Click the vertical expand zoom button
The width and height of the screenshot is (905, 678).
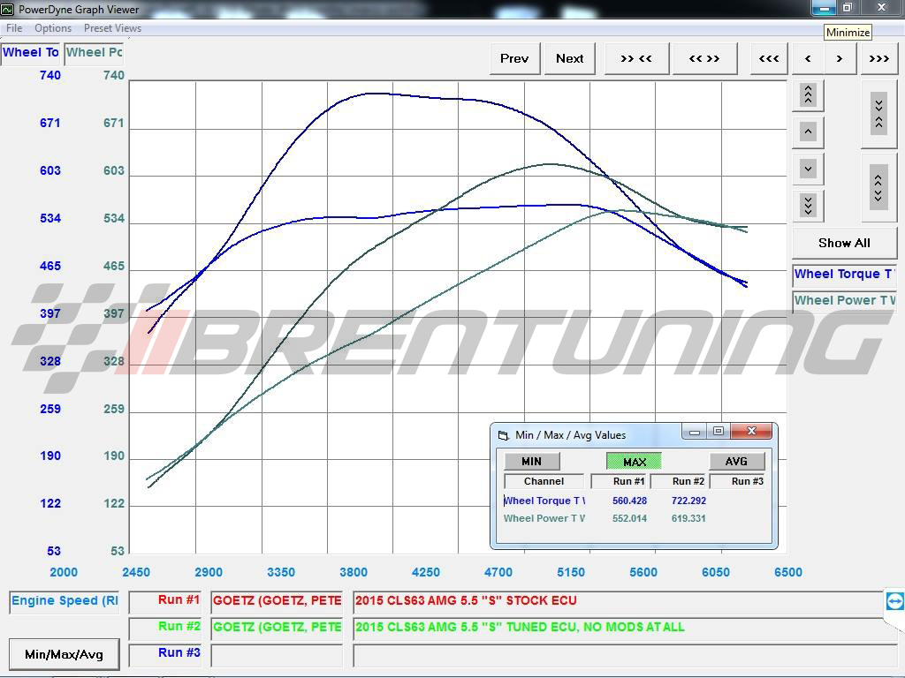tap(879, 187)
